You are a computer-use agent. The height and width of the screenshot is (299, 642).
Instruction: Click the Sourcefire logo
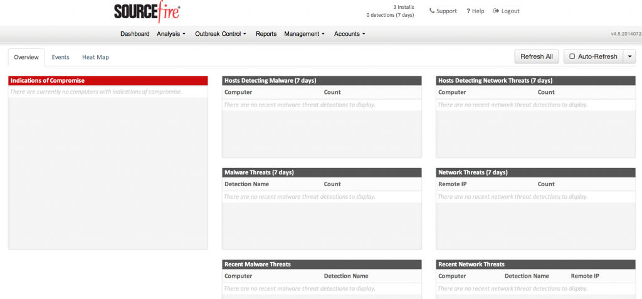[147, 12]
